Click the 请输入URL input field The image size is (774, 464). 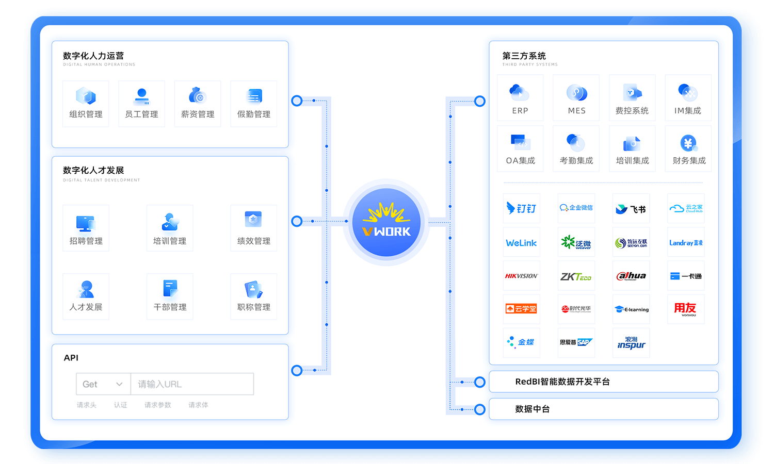click(x=192, y=384)
